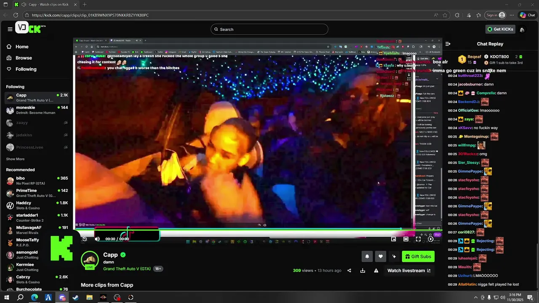The width and height of the screenshot is (539, 303).
Task: Open recommended channel starladder1
Action: click(37, 218)
